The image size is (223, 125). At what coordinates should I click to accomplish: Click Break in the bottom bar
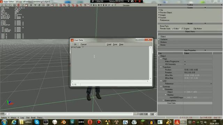click(x=33, y=118)
